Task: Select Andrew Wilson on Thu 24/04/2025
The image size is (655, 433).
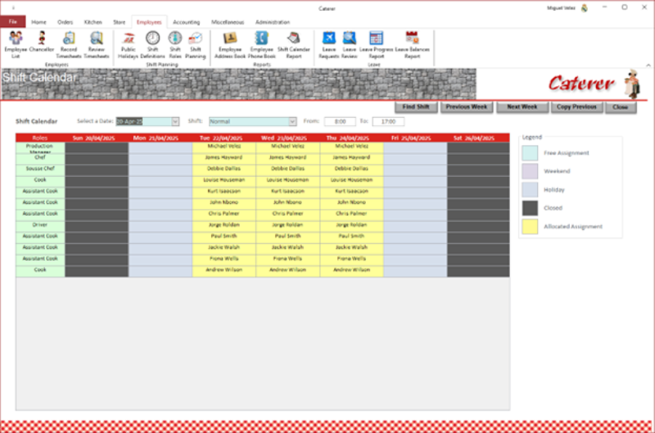Action: pyautogui.click(x=352, y=271)
